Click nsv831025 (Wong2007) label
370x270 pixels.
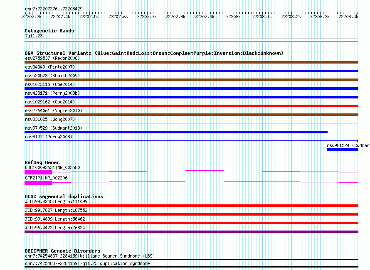click(50, 119)
